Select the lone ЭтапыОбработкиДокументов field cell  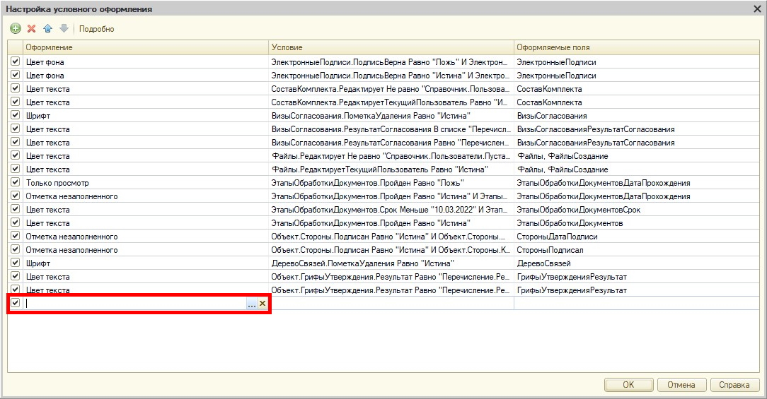pyautogui.click(x=637, y=223)
